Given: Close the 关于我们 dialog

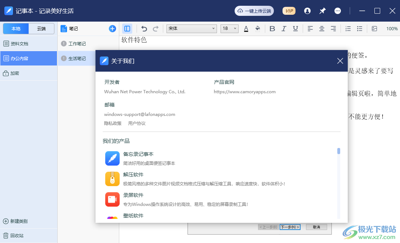Looking at the screenshot, I should click(340, 61).
